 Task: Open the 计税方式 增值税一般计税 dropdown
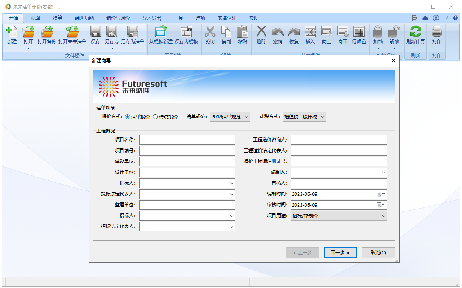[305, 117]
